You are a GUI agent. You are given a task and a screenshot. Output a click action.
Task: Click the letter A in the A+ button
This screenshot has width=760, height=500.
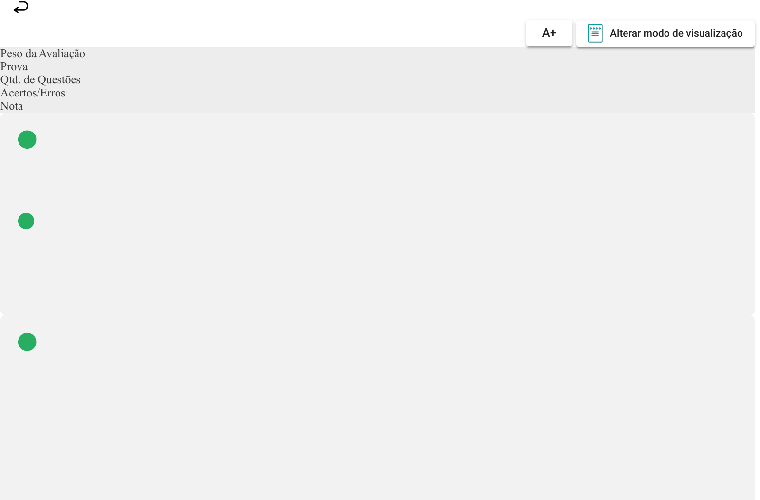click(x=546, y=33)
